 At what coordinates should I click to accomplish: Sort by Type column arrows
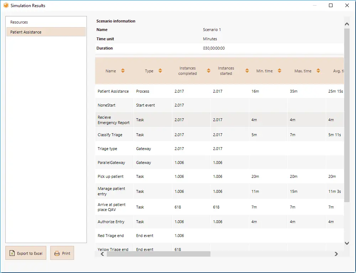160,71
